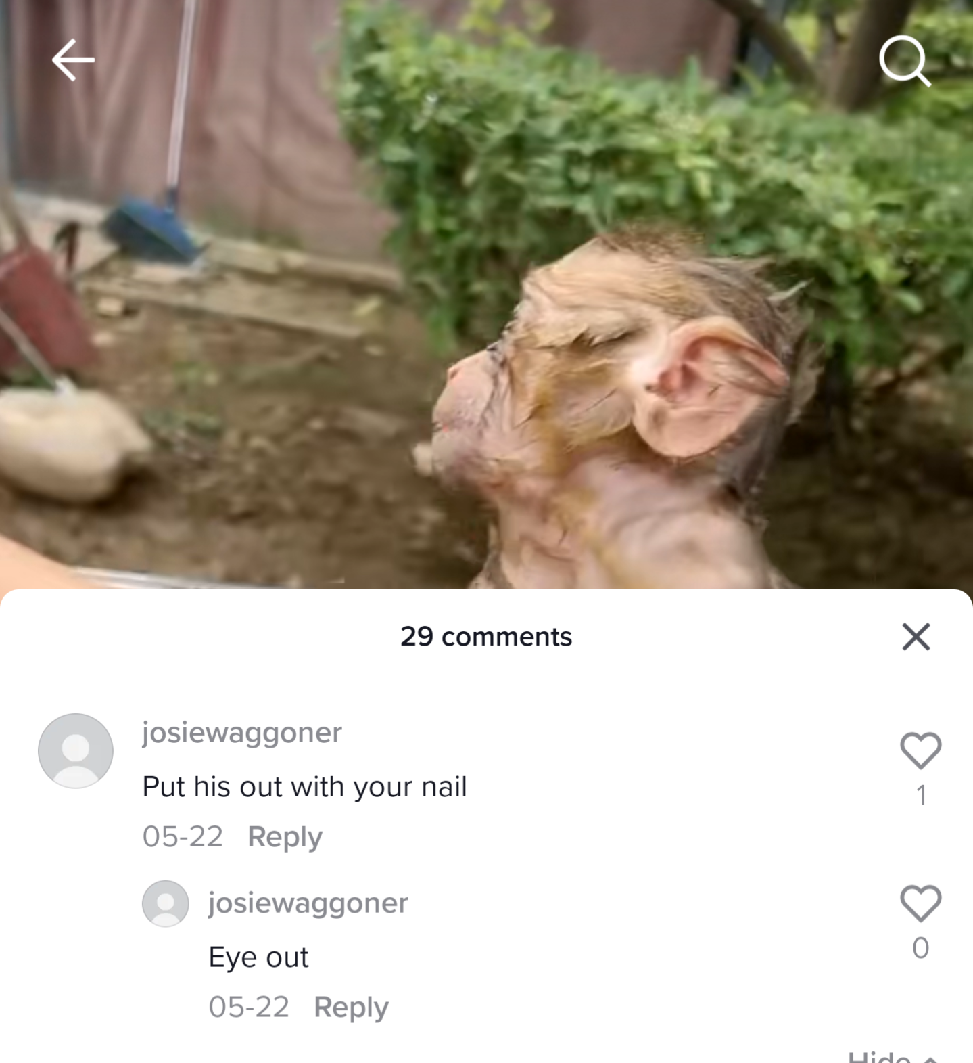The width and height of the screenshot is (973, 1063).
Task: Like the 'Put his out with your nail' comment
Action: pos(920,750)
